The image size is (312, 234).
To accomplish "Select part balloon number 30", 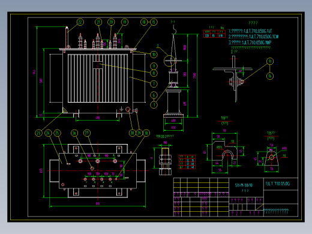I will tap(146, 133).
